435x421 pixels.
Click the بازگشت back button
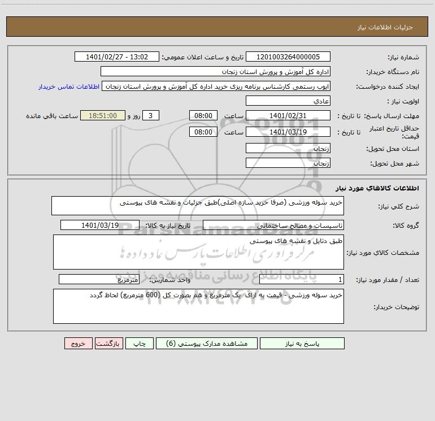pos(108,343)
